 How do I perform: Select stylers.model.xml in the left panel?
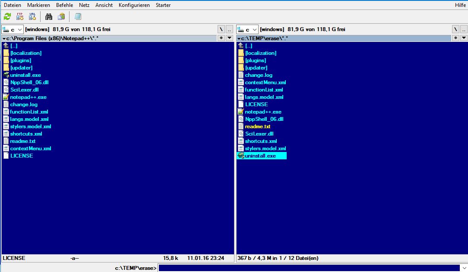(x=31, y=127)
